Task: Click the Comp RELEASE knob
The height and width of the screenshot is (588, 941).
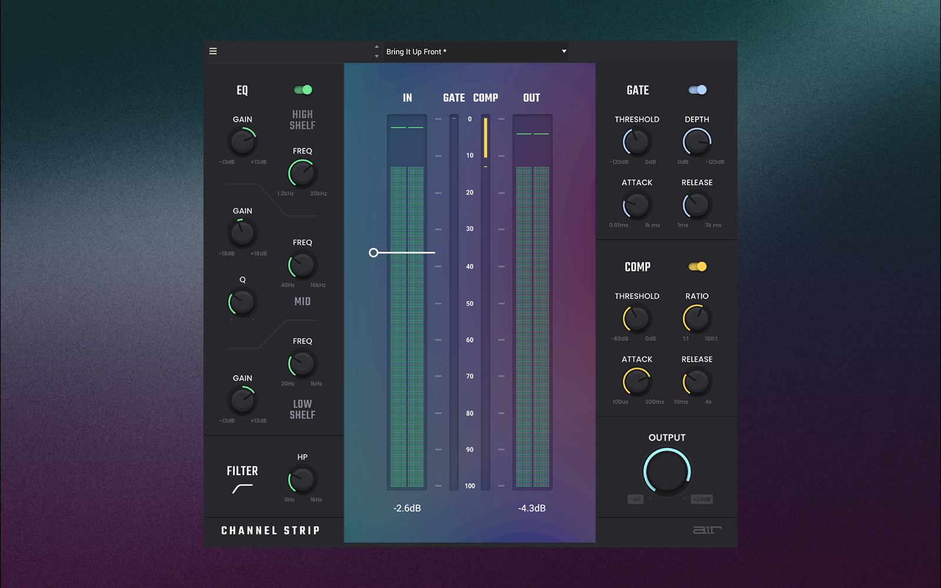Action: point(697,382)
